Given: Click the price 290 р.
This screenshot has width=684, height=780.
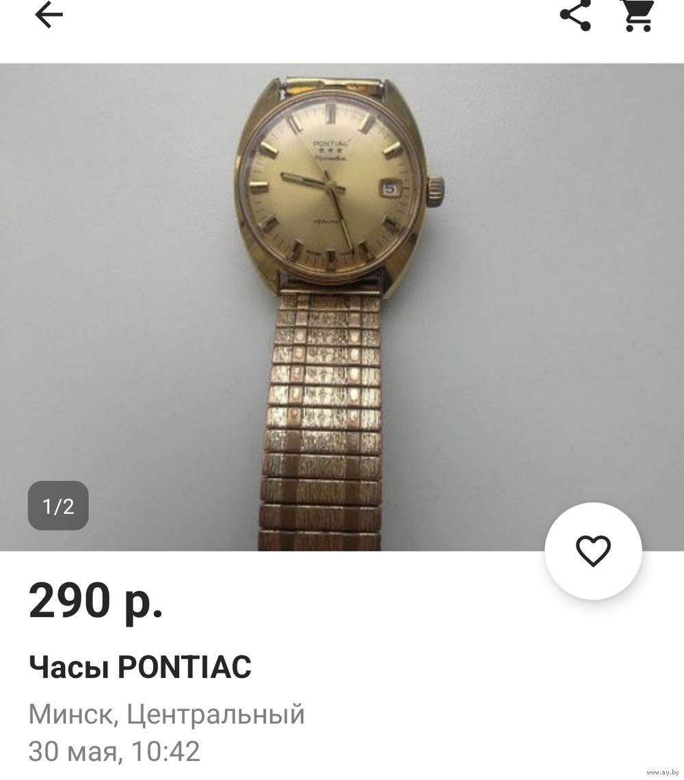Looking at the screenshot, I should click(96, 601).
